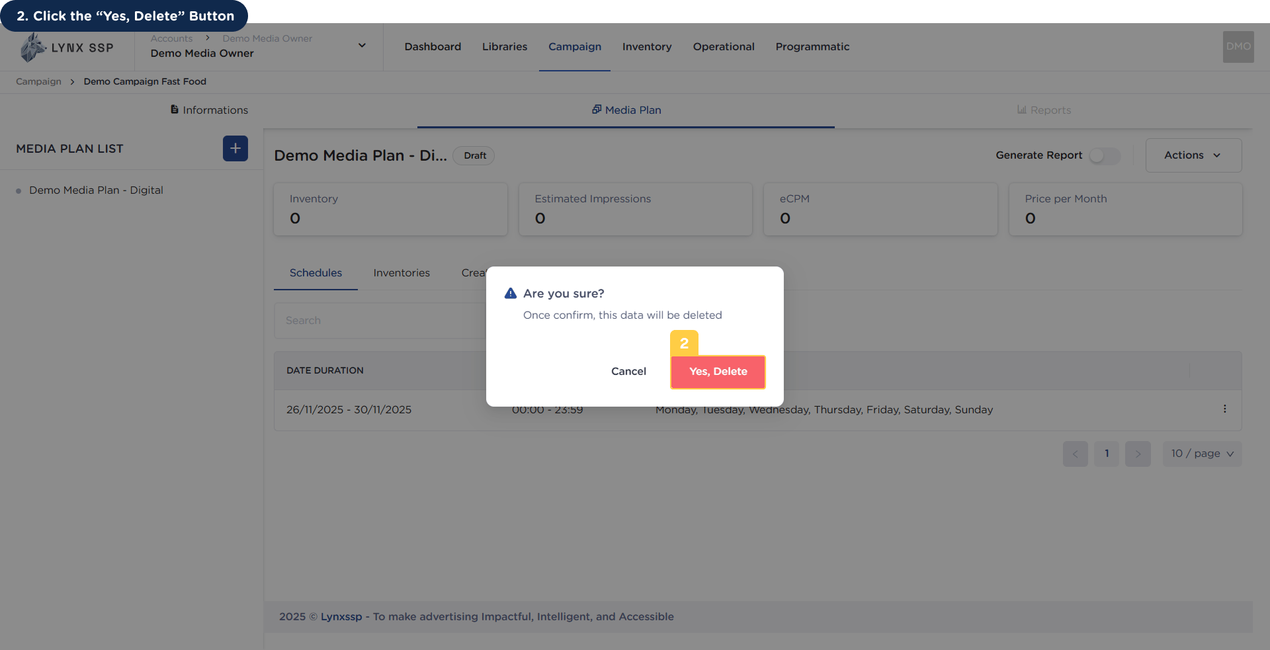The height and width of the screenshot is (650, 1270).
Task: Add a new media plan with plus button
Action: (235, 149)
